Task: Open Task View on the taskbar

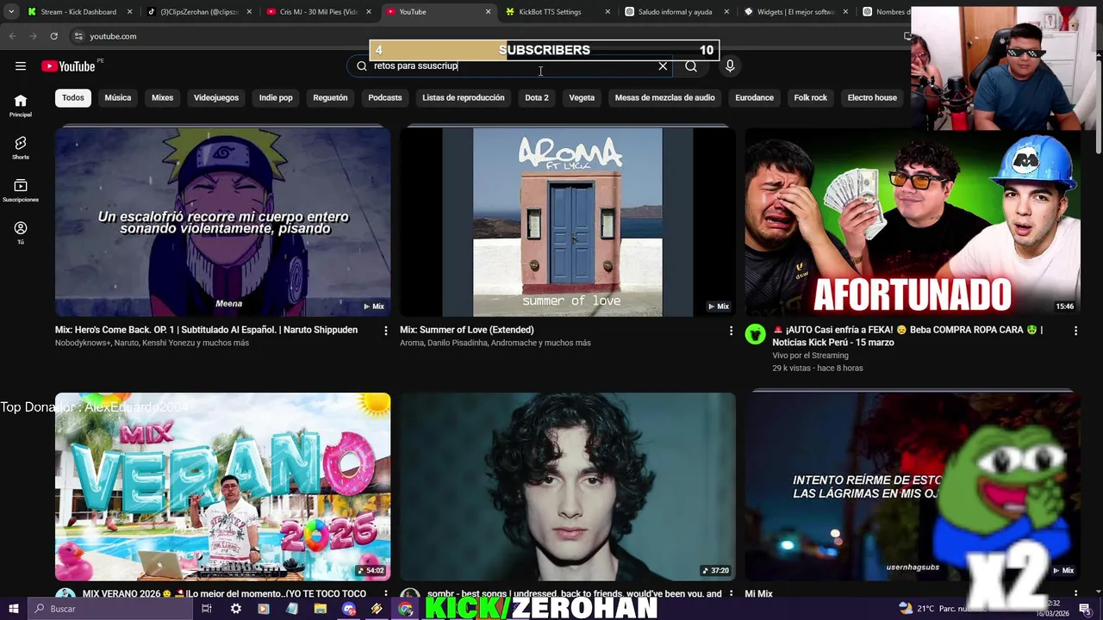Action: click(x=207, y=609)
